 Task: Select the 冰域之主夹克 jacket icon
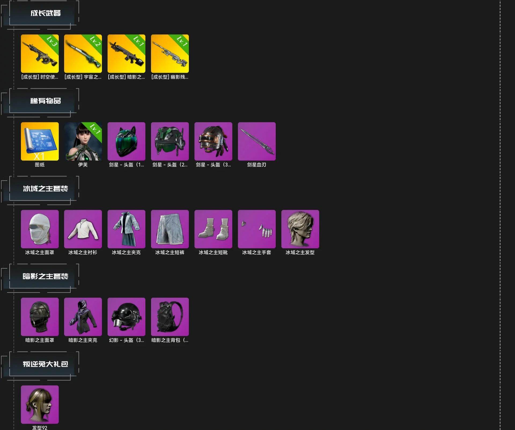(x=127, y=229)
